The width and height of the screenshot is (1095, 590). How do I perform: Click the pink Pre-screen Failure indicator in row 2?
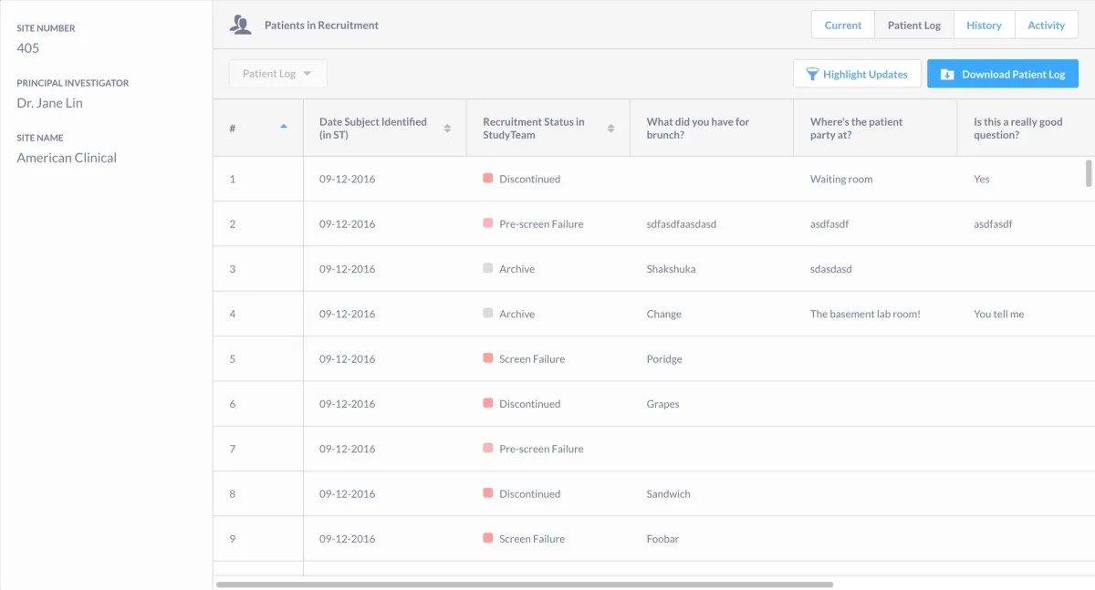pyautogui.click(x=485, y=223)
